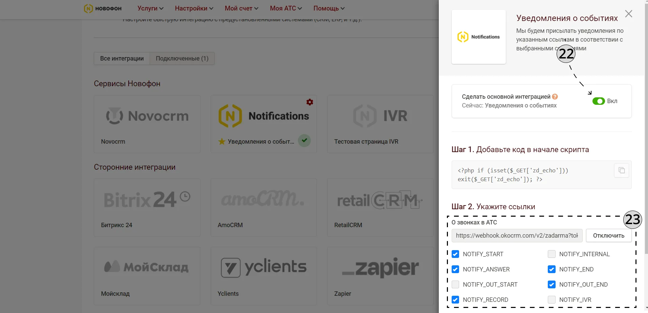This screenshot has height=313, width=648.
Task: Open the red gear settings on Notifications card
Action: point(309,102)
